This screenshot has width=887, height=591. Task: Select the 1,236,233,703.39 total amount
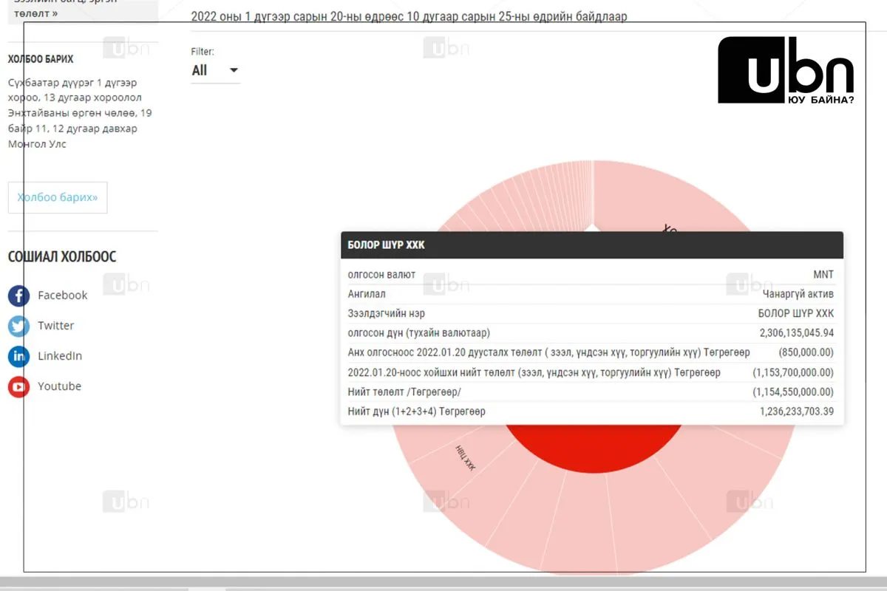(797, 411)
